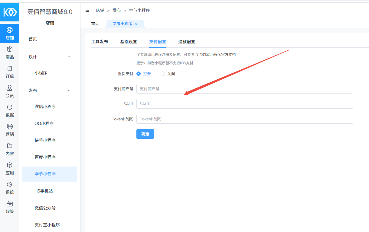Image resolution: width=369 pixels, height=232 pixels.
Task: Switch to the 退款配置 tab
Action: pyautogui.click(x=187, y=42)
